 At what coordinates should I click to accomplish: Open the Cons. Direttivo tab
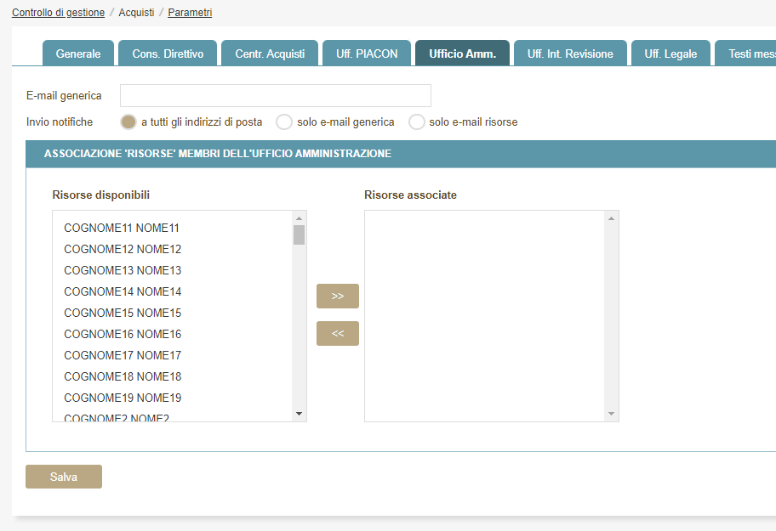point(168,54)
